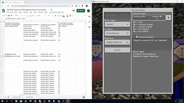
Task: Open the Redstone Needs Redstone dropdown
Action: coord(117,42)
